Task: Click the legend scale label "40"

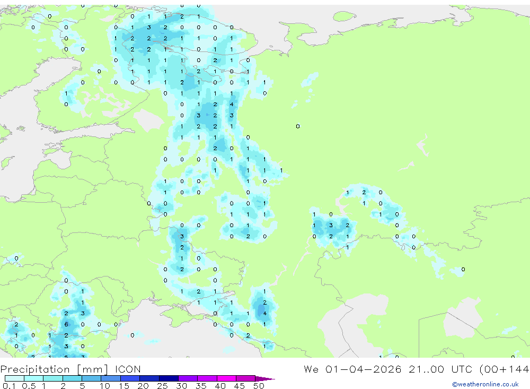Action: point(220,386)
